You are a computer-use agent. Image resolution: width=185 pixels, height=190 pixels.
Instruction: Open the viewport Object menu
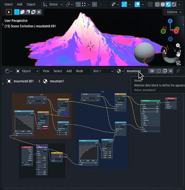click(31, 5)
